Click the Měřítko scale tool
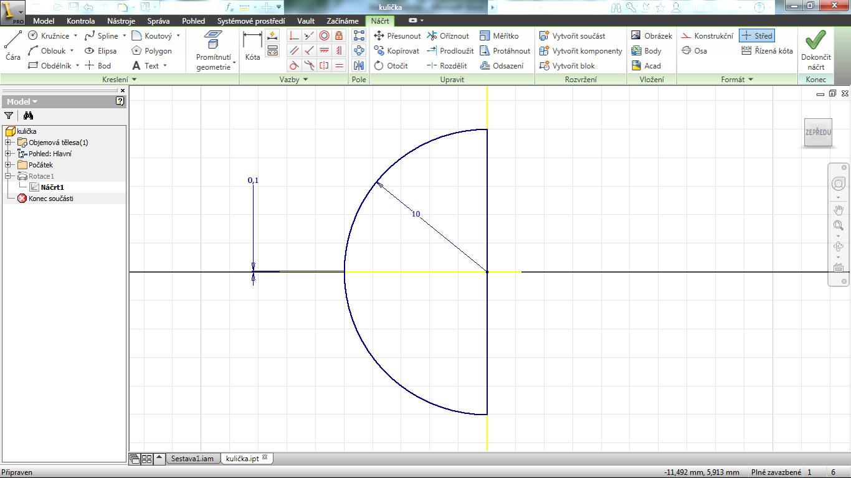851x478 pixels. click(x=499, y=36)
